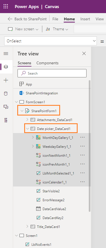The height and width of the screenshot is (248, 106).
Task: Go back to SharePoint
Action: coord(27,19)
